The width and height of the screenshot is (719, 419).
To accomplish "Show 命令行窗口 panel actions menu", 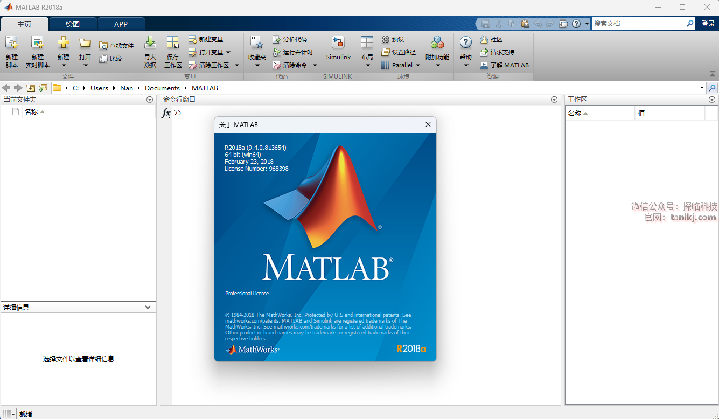I will tap(554, 100).
